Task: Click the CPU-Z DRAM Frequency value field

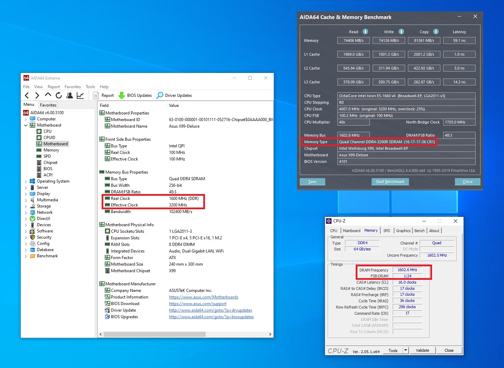Action: (407, 270)
